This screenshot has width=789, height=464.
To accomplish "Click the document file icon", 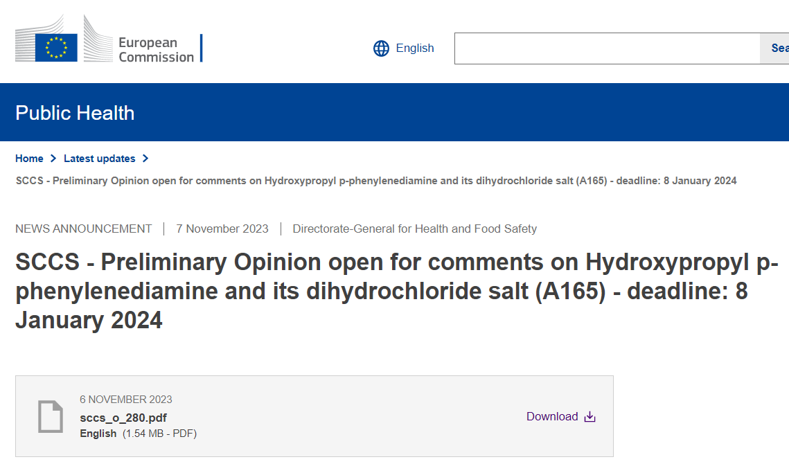I will (50, 417).
